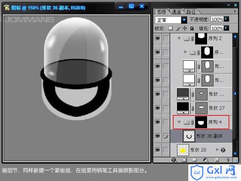Open the add layer style button

tap(174, 160)
